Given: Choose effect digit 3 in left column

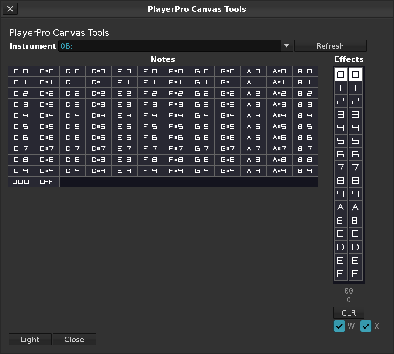Looking at the screenshot, I should (341, 114).
